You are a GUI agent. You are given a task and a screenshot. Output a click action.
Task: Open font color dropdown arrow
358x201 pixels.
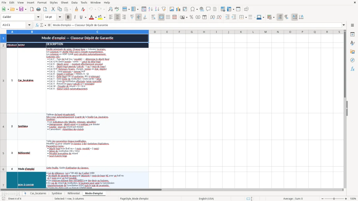tap(96, 17)
